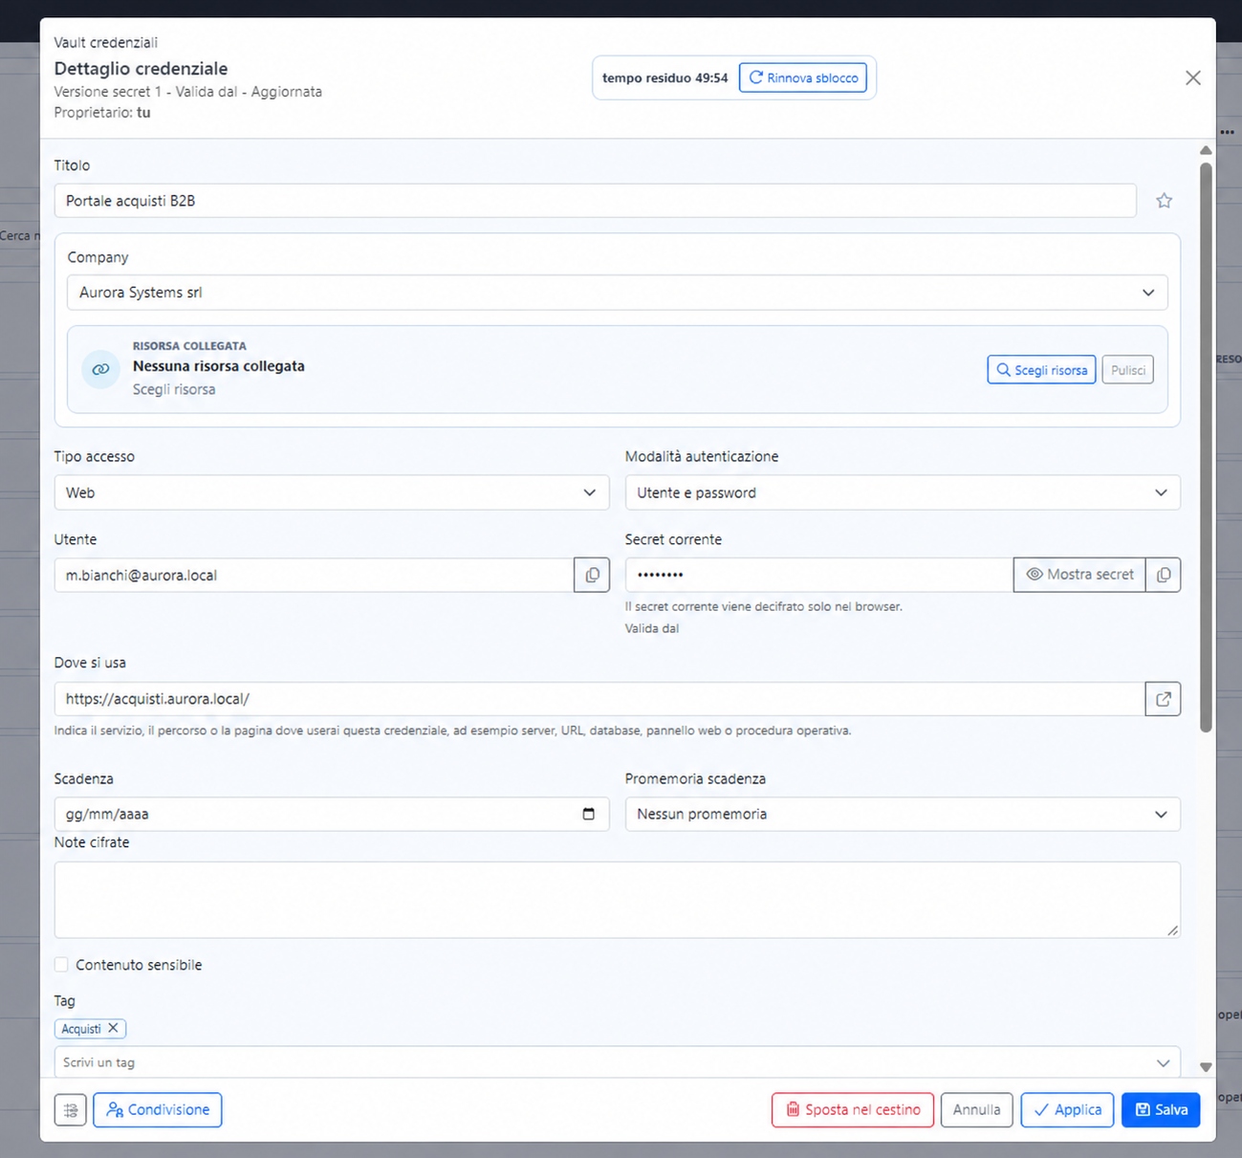The width and height of the screenshot is (1242, 1158).
Task: Copy the Utente username to clipboard
Action: (x=592, y=575)
